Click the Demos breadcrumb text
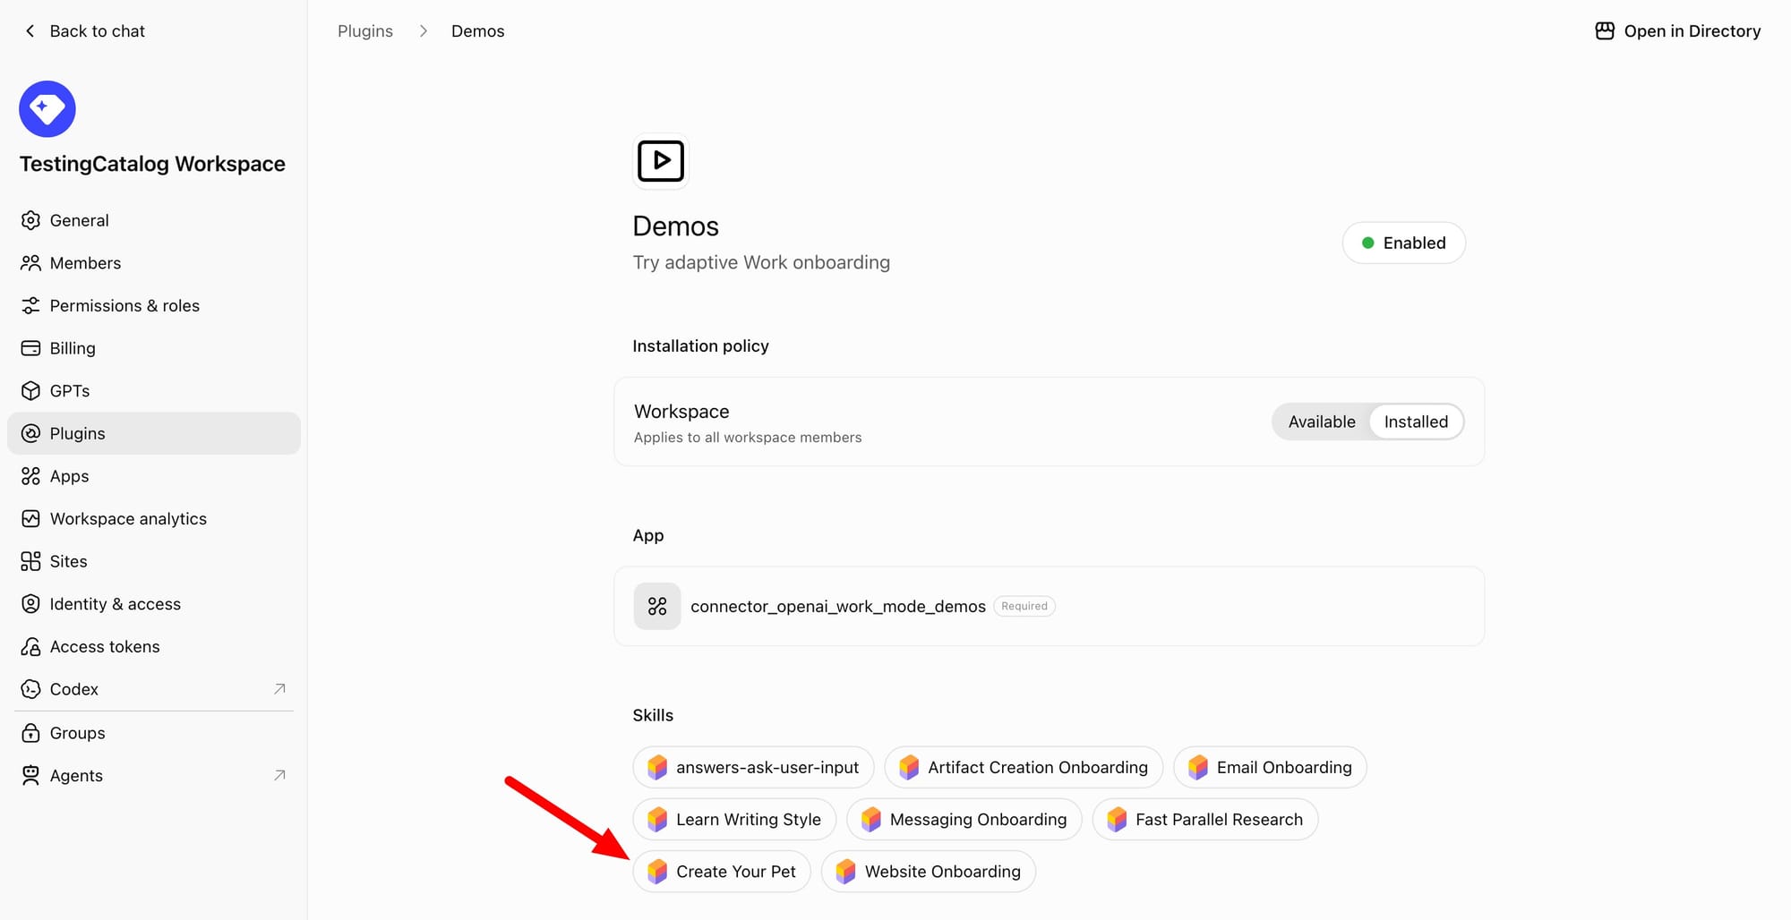1791x920 pixels. (477, 31)
